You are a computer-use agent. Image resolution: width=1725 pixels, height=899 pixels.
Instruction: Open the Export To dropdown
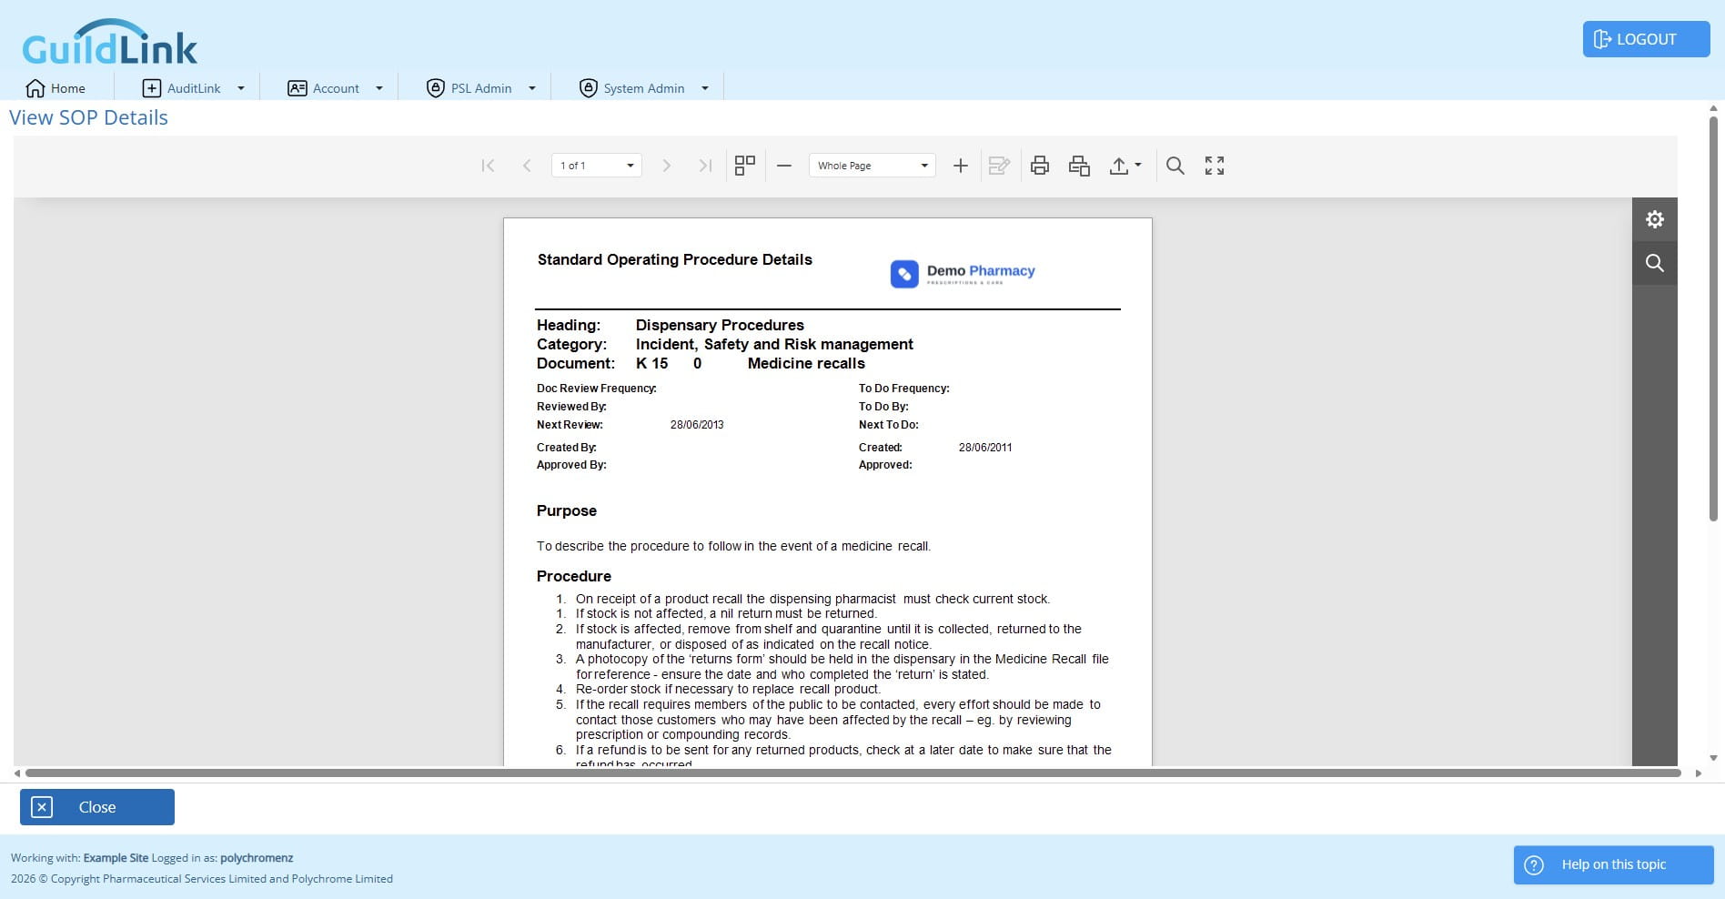point(1125,166)
